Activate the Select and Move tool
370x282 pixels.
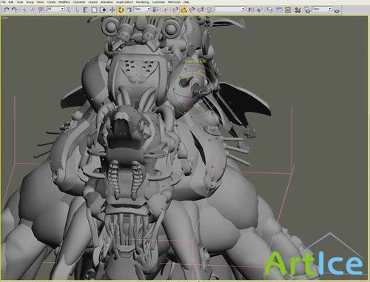pyautogui.click(x=112, y=10)
